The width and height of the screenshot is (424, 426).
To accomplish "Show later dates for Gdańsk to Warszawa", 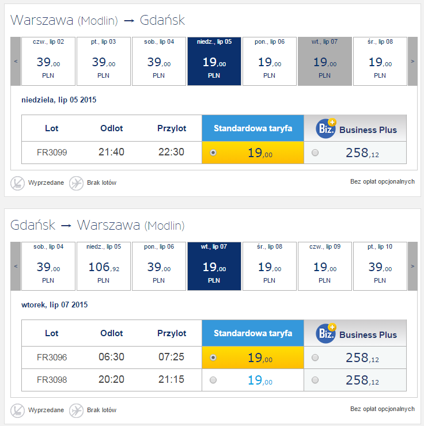I will (412, 266).
